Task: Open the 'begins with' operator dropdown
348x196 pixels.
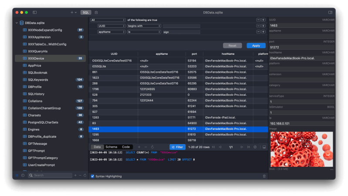Action: (x=144, y=26)
